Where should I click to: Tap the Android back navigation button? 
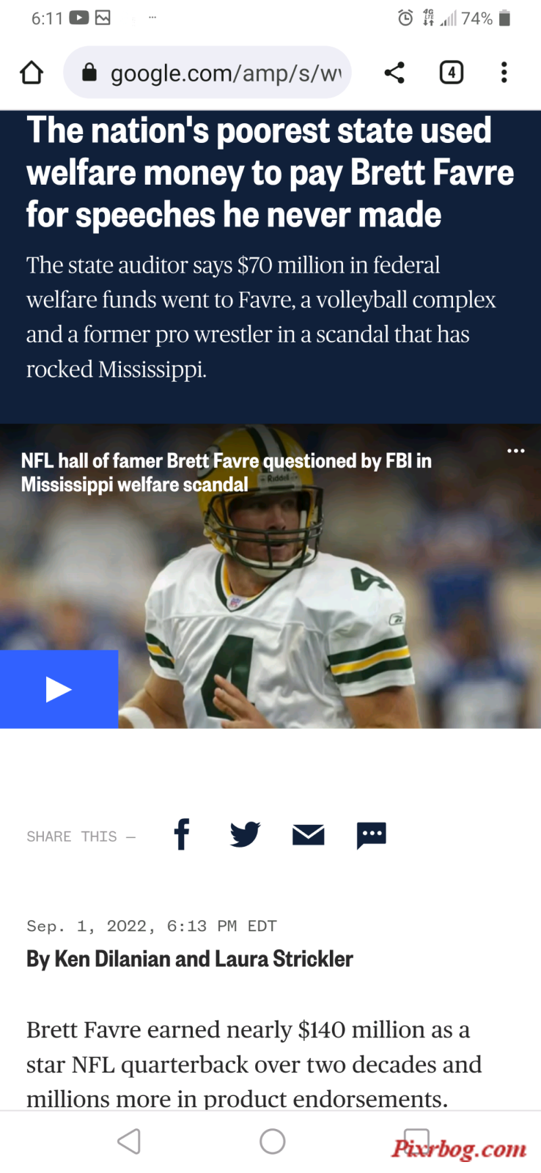129,1141
